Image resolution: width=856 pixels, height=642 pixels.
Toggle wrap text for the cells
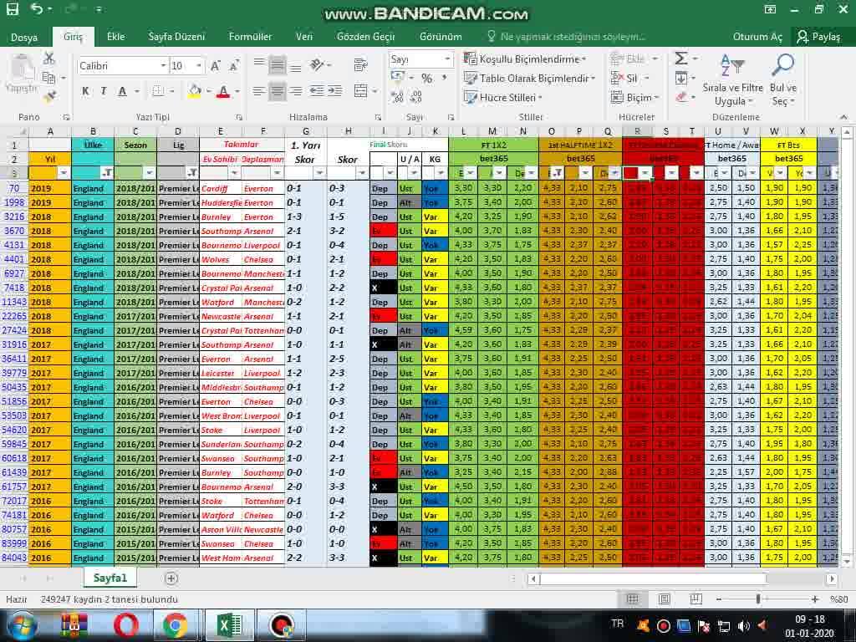[x=360, y=65]
